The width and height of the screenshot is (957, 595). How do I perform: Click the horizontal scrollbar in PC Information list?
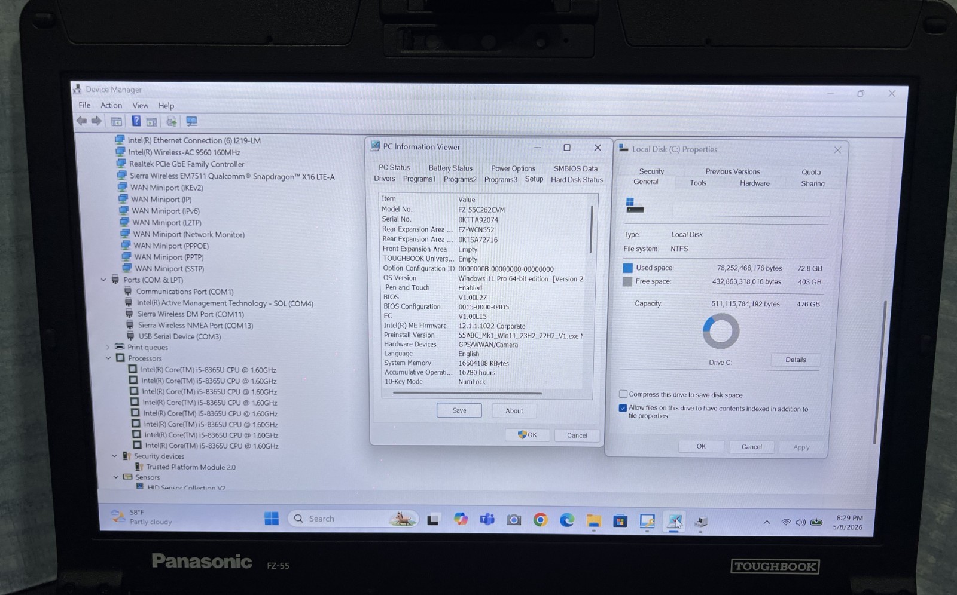coord(467,393)
